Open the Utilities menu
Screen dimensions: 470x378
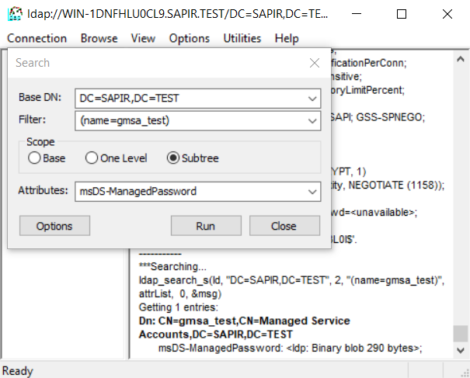tap(242, 38)
